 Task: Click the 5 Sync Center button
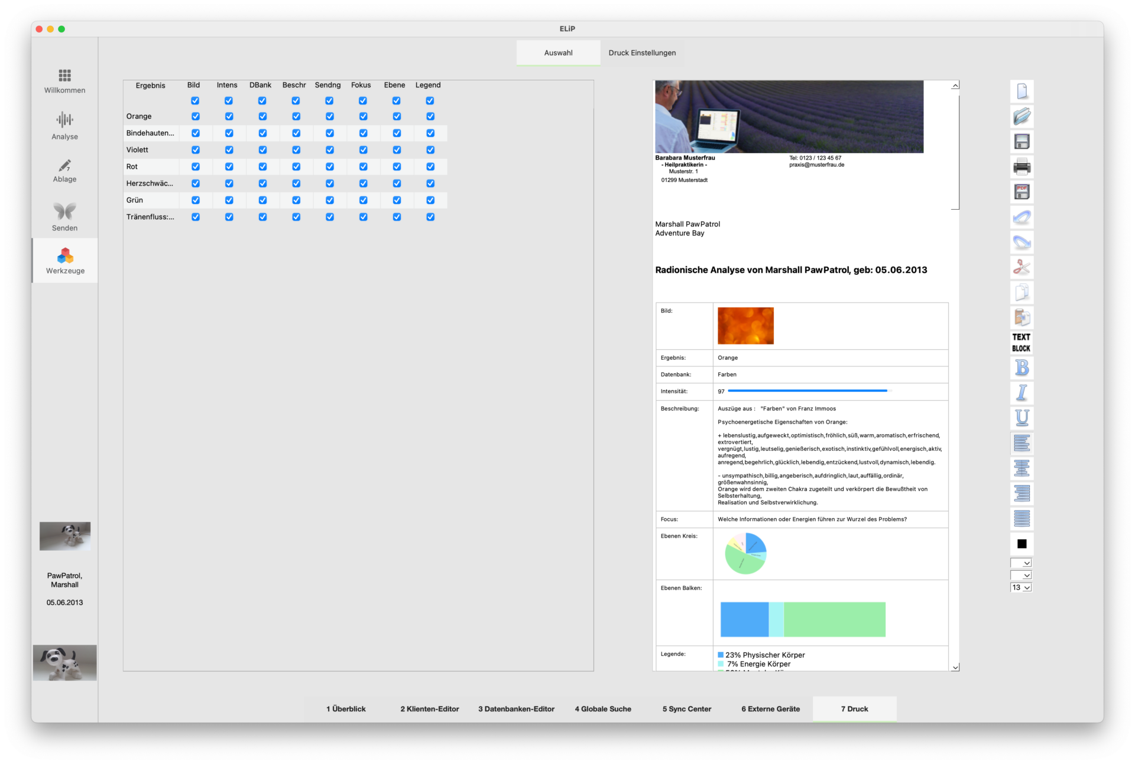tap(686, 709)
